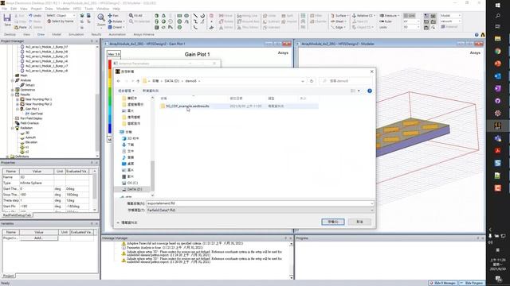
Task: Click the Relative CS tool
Action: tap(363, 16)
